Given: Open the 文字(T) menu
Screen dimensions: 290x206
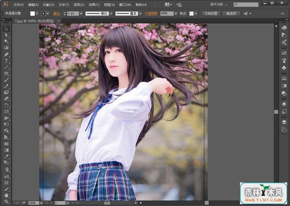Looking at the screenshot, I should (64, 5).
